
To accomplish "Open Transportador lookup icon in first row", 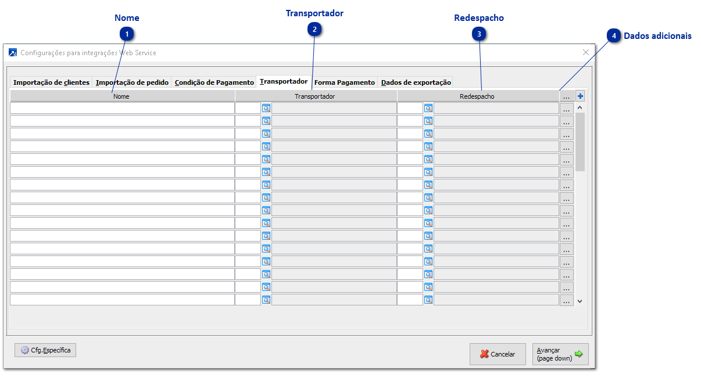I will 266,108.
